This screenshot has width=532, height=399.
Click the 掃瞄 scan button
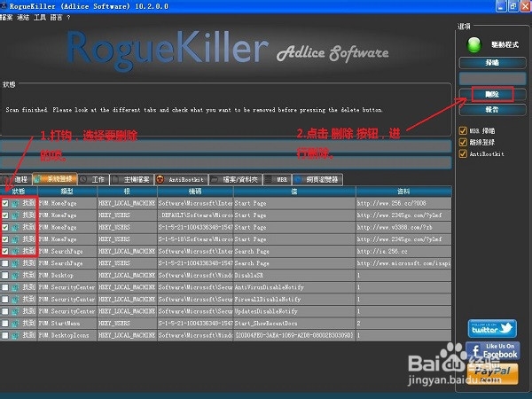coord(492,63)
